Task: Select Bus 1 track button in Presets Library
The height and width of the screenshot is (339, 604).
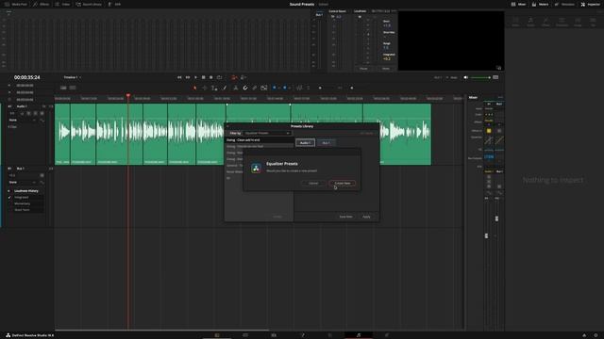Action: coord(326,142)
